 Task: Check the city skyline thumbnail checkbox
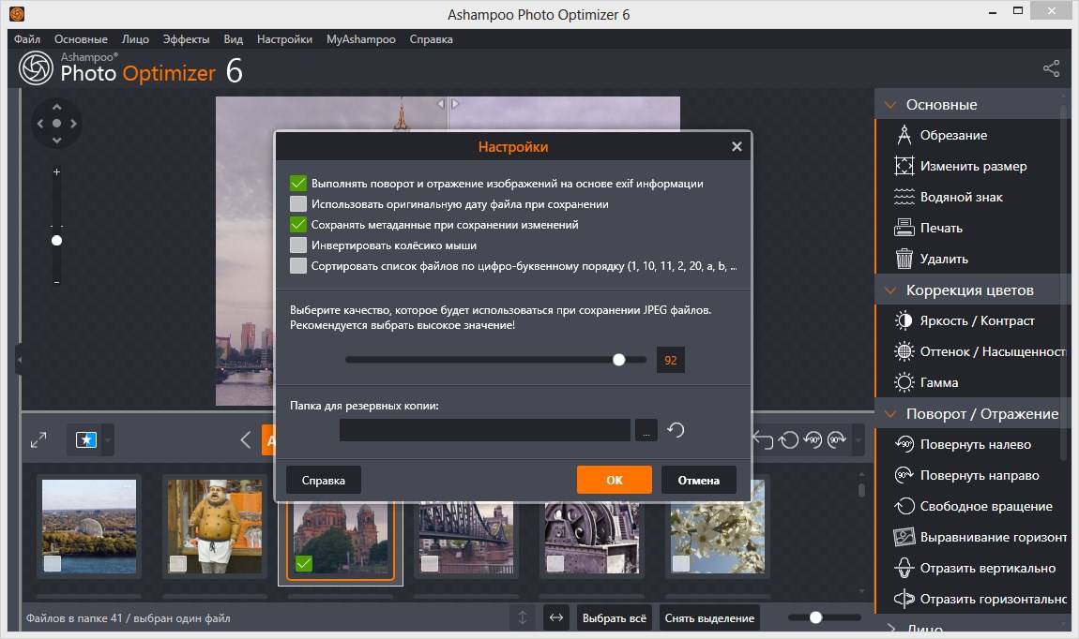coord(53,563)
